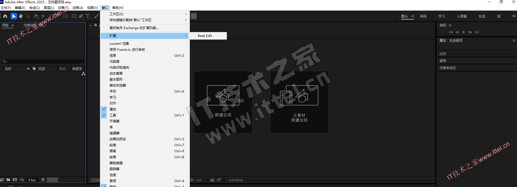Sort by 名称 column arrow
The height and width of the screenshot is (187, 517).
[28, 69]
